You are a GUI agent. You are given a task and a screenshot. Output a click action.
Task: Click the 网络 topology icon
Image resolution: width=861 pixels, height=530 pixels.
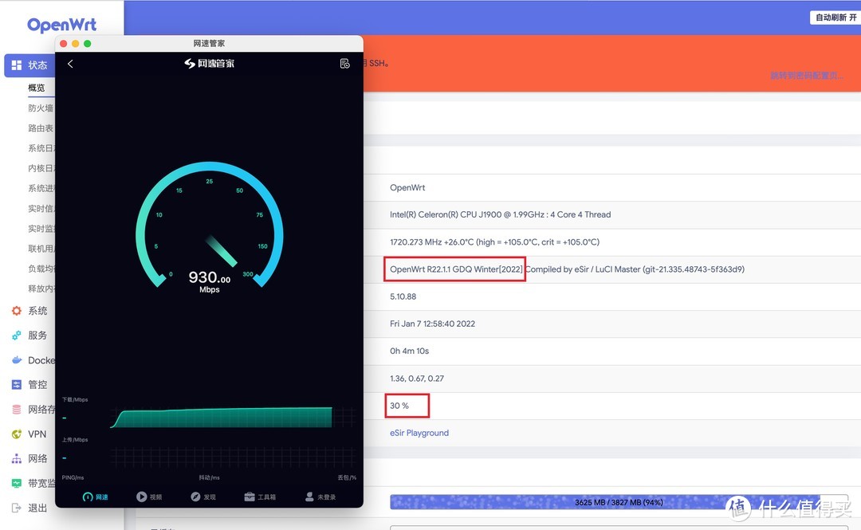[x=17, y=458]
